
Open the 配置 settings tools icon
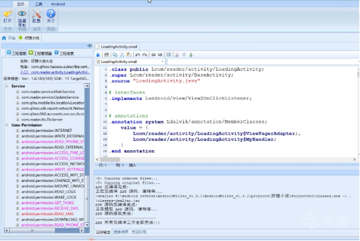(x=36, y=16)
